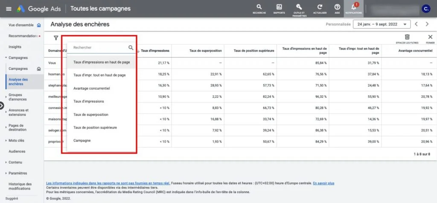Click home icon beside Campagnes sub-item
This screenshot has width=437, height=203.
click(x=39, y=69)
